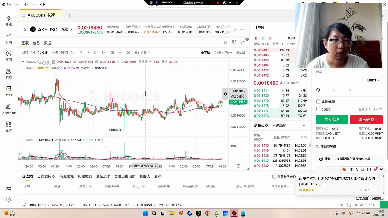388x218 pixels.
Task: Switch to the 信息 info tab
Action: pyautogui.click(x=36, y=43)
